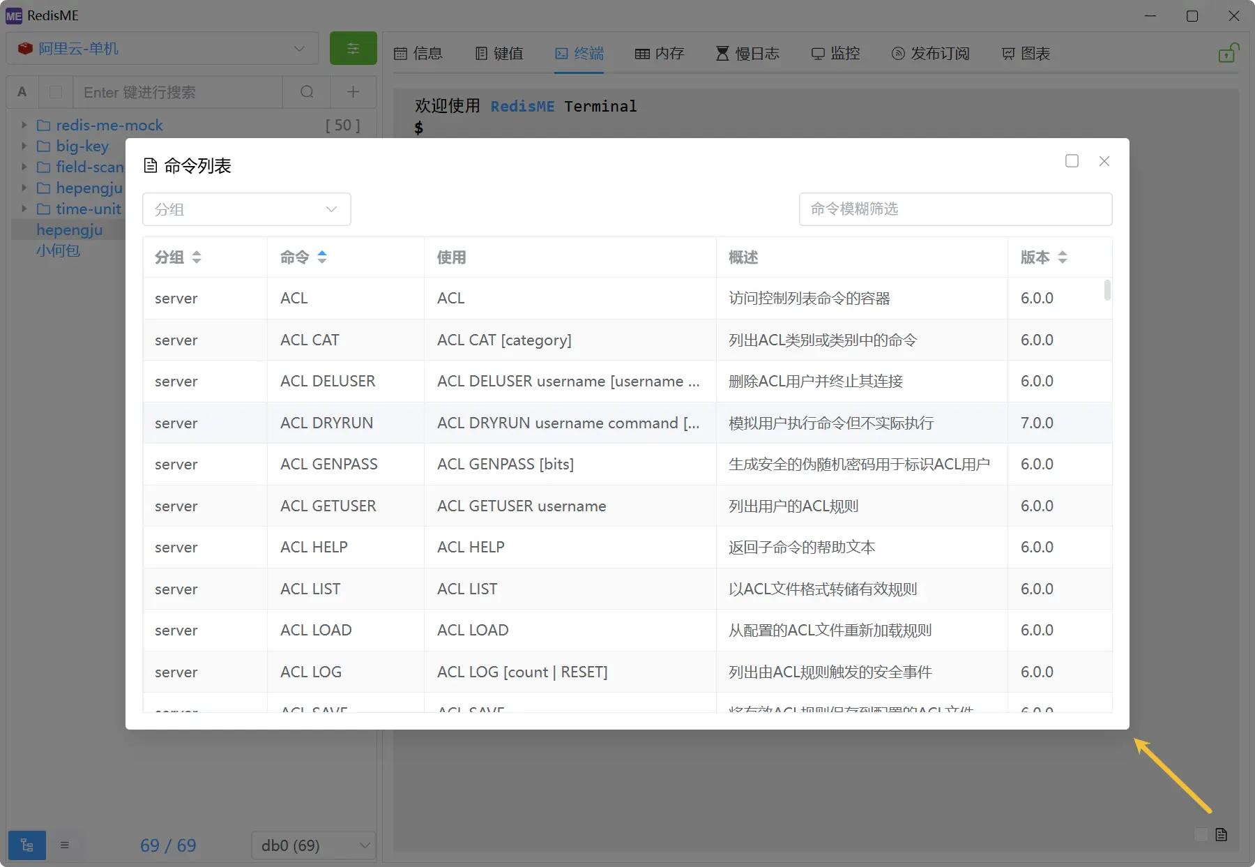Click the 使用 column header
Viewport: 1255px width, 867px height.
[570, 257]
